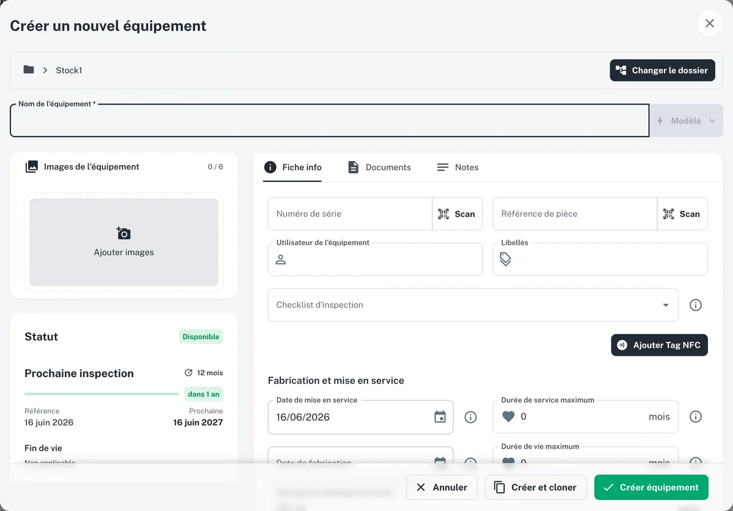Viewport: 733px width, 511px height.
Task: Focus the Référence de pièce field
Action: tap(575, 214)
